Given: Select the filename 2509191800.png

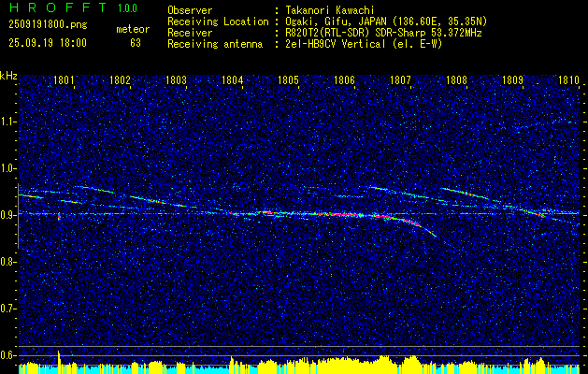Looking at the screenshot, I should [x=48, y=25].
